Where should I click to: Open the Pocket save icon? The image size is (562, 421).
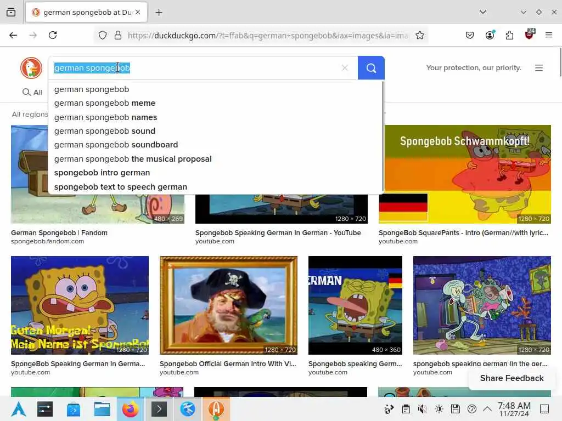[470, 35]
